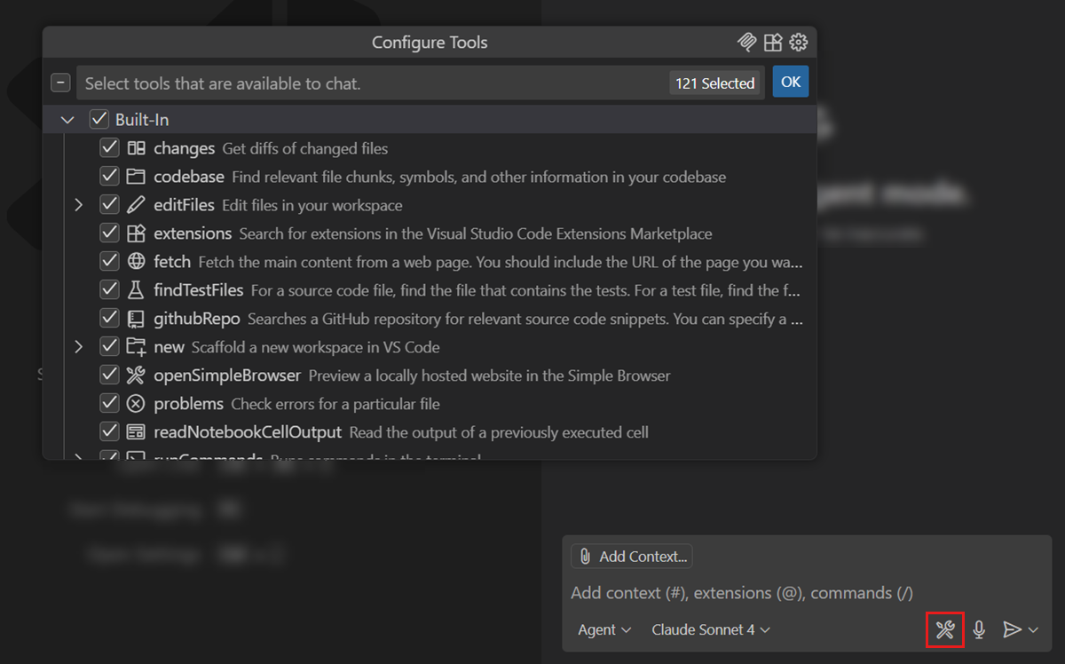Click the tool selection search field

click(355, 83)
